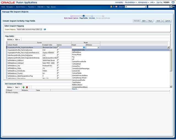This screenshot has width=176, height=140.
Task: Click the Schedule step icon in the train
Action: tap(92, 16)
